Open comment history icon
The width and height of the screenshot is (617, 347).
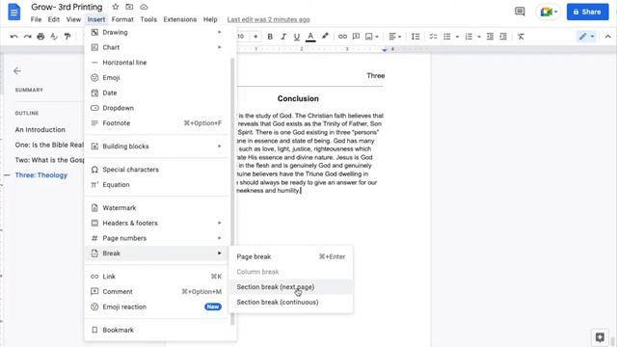[x=520, y=12]
